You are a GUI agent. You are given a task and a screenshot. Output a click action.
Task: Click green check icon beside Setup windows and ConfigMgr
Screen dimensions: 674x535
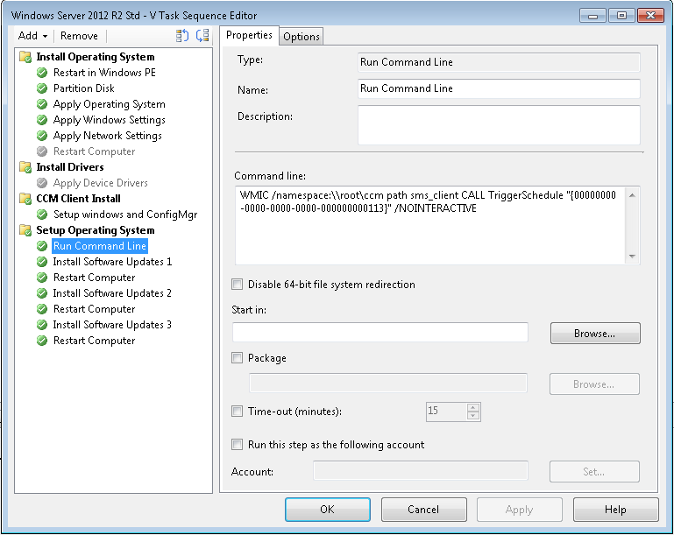pyautogui.click(x=42, y=215)
